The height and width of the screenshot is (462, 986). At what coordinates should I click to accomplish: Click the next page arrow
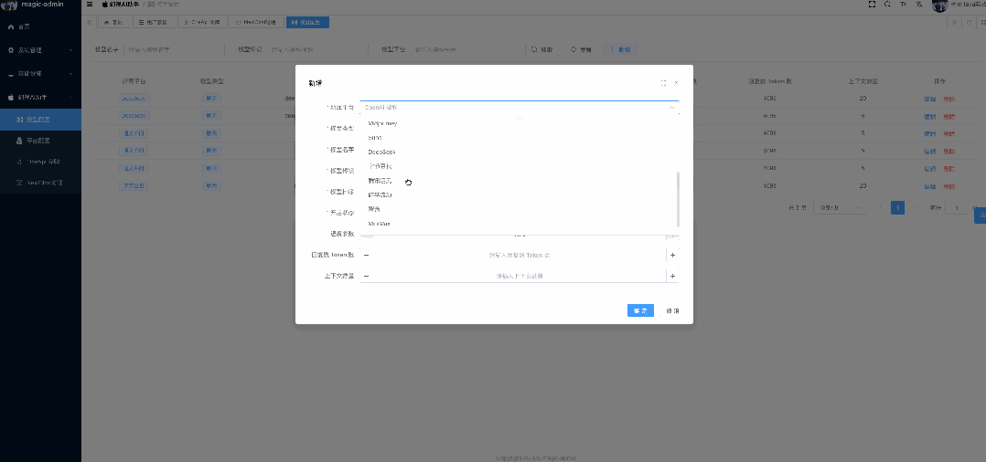(915, 208)
